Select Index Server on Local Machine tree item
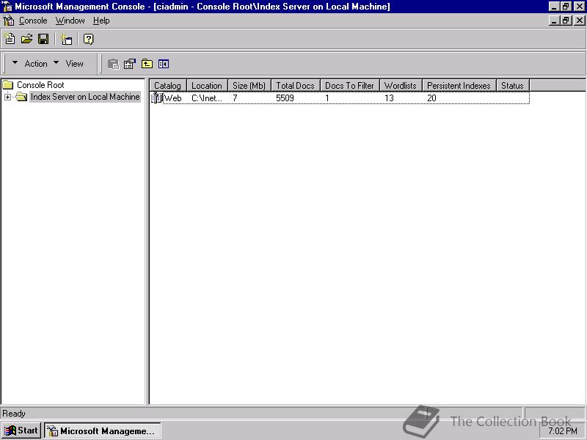This screenshot has width=587, height=440. pos(85,97)
